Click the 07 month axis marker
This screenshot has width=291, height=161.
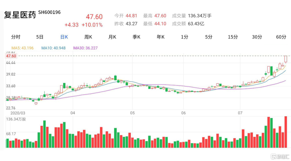tap(240, 113)
